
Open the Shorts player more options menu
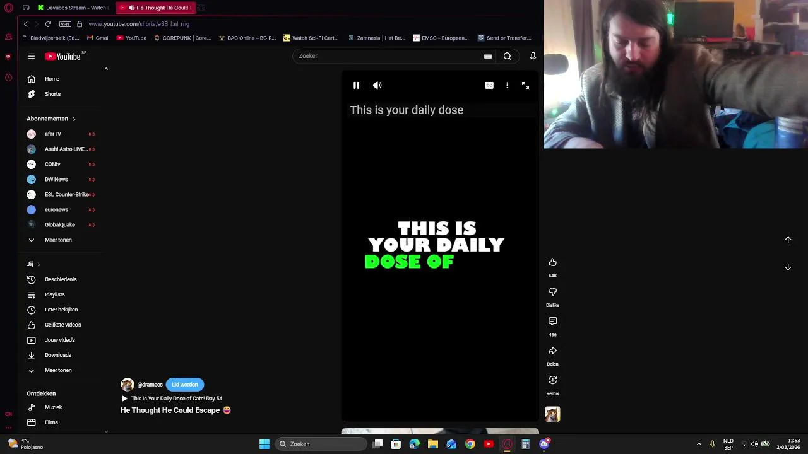click(507, 85)
